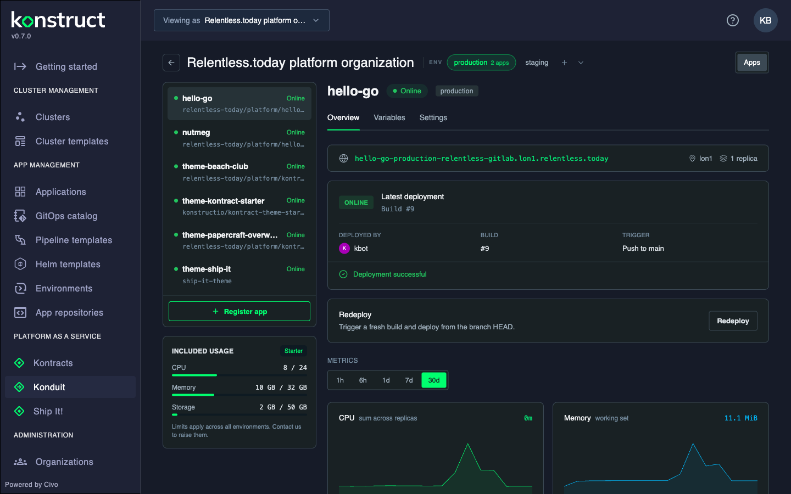This screenshot has width=791, height=494.
Task: Click the Helm templates icon
Action: point(20,264)
